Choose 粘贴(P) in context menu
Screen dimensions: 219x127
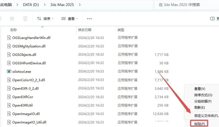pos(200,124)
